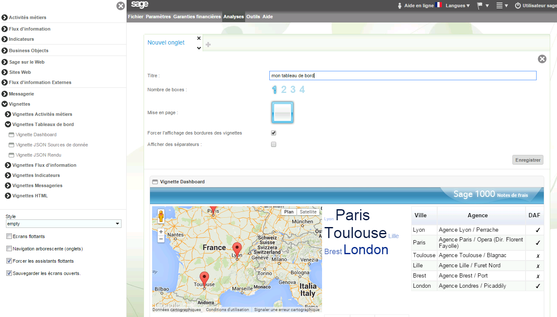This screenshot has width=557, height=317.
Task: Open Vignette JSON Rendu item
Action: click(x=38, y=155)
